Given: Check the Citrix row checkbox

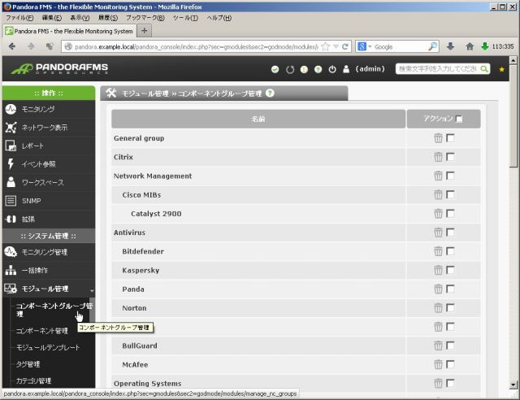Looking at the screenshot, I should point(450,157).
